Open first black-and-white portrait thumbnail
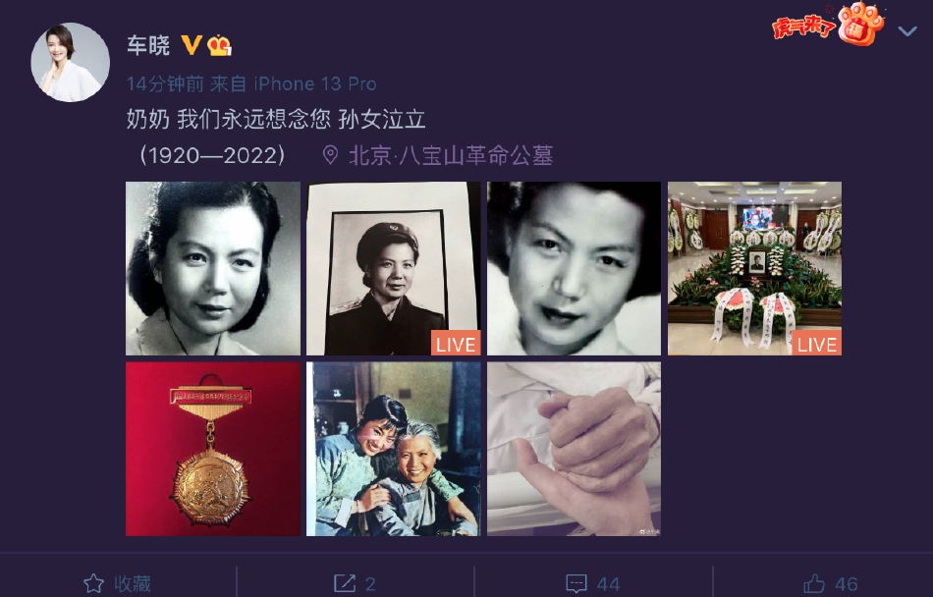The image size is (933, 597). 213,269
